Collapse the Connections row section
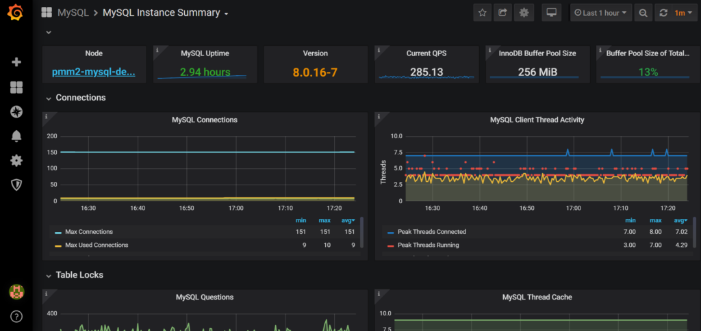 [80, 98]
